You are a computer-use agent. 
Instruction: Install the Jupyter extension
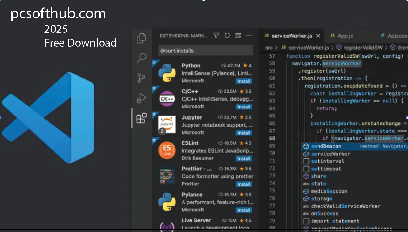(x=244, y=133)
